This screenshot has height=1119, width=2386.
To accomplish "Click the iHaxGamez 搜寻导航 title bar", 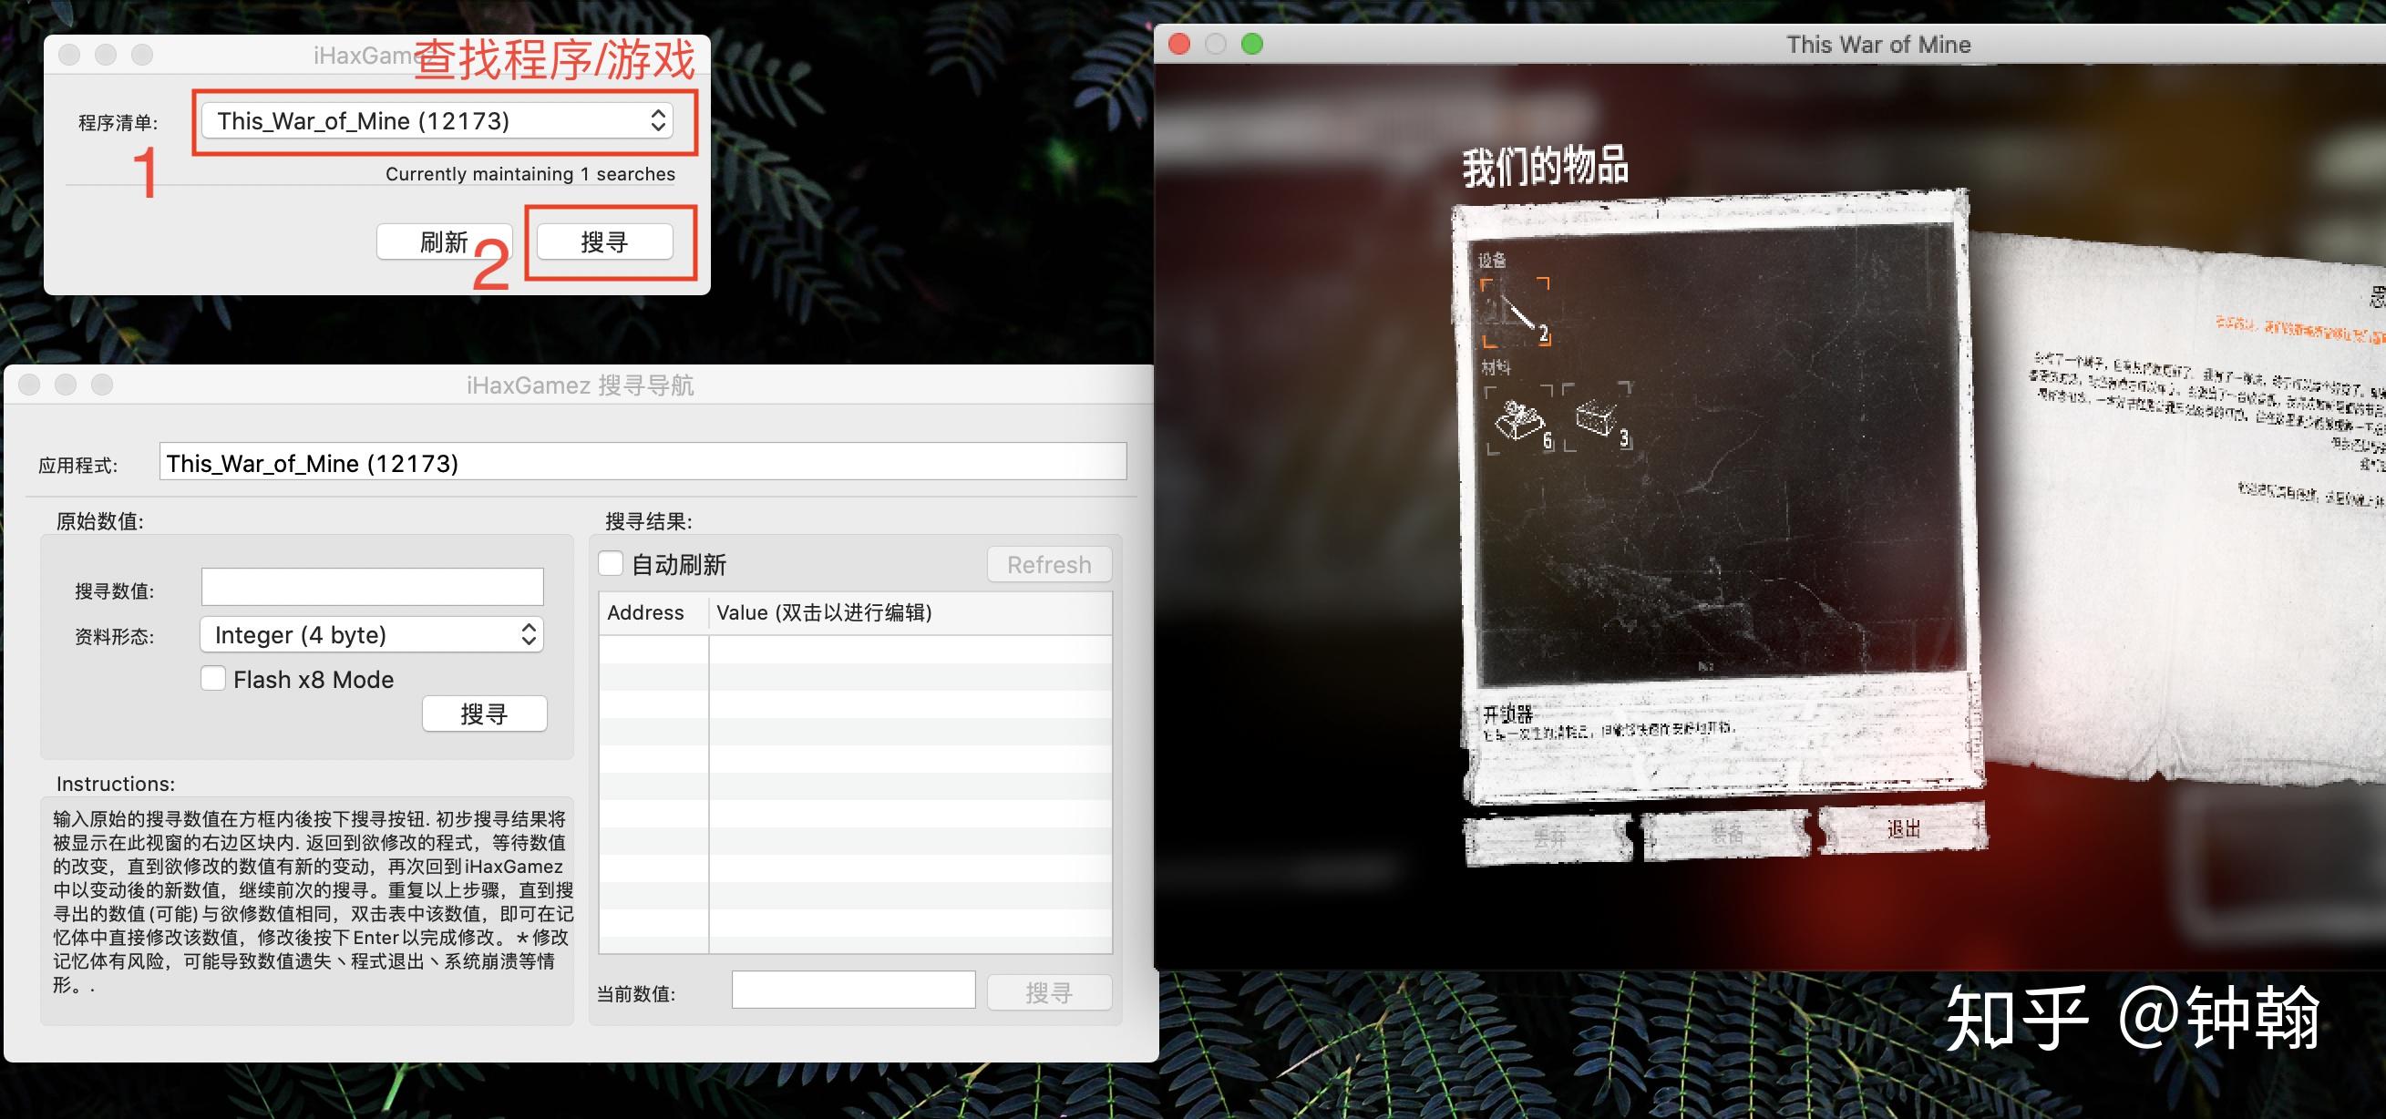I will tap(580, 385).
